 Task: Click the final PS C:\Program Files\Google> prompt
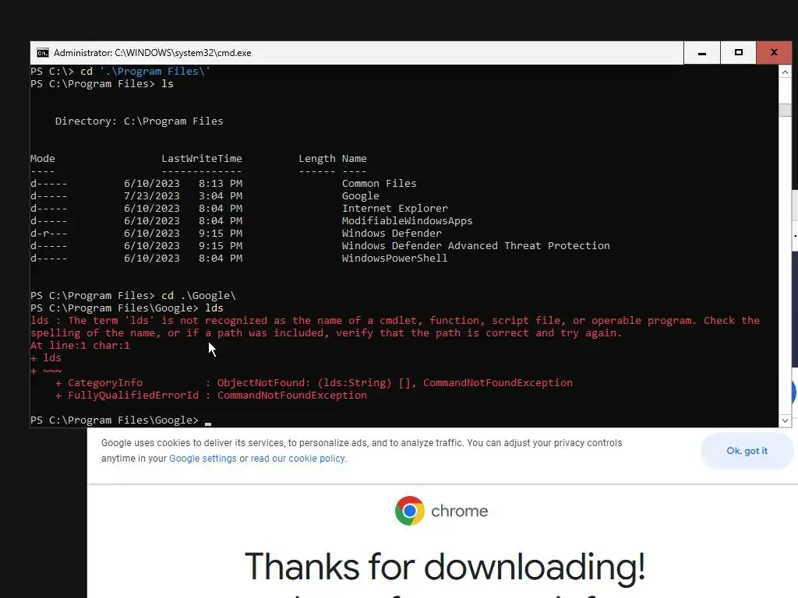[x=115, y=420]
